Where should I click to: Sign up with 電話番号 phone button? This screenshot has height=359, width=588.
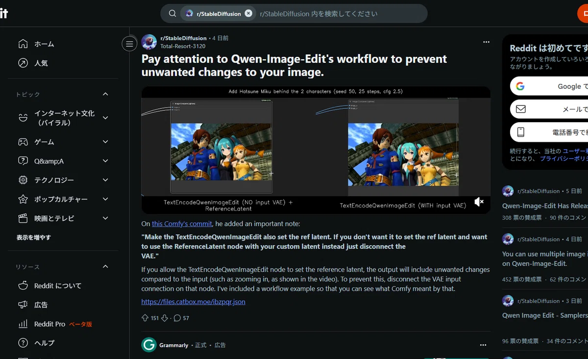click(x=549, y=132)
